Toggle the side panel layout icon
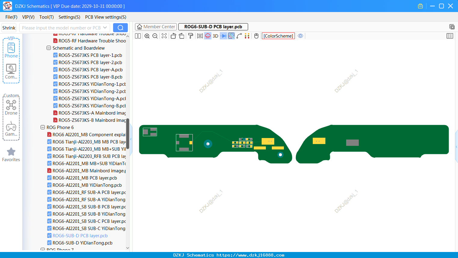The image size is (458, 258). click(x=450, y=36)
